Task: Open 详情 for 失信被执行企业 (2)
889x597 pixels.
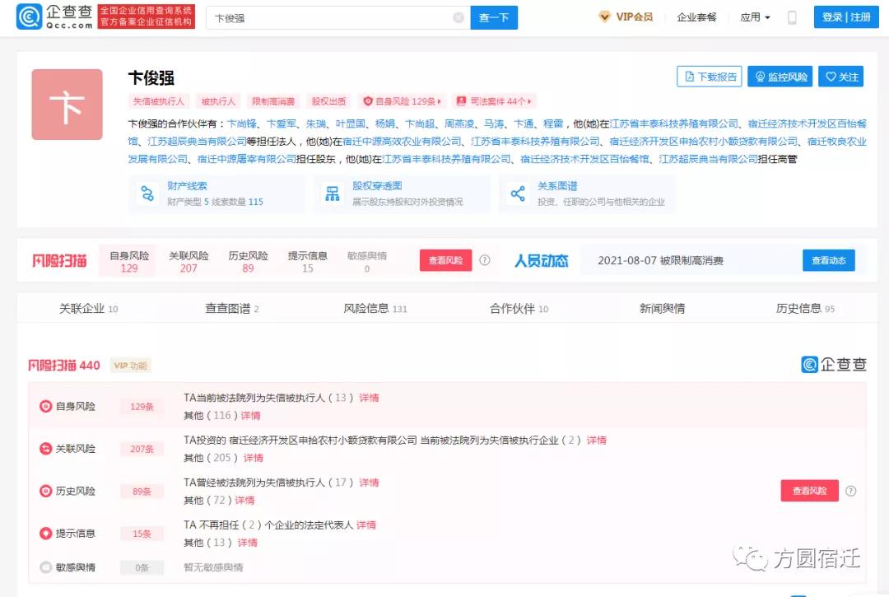Action: point(597,441)
